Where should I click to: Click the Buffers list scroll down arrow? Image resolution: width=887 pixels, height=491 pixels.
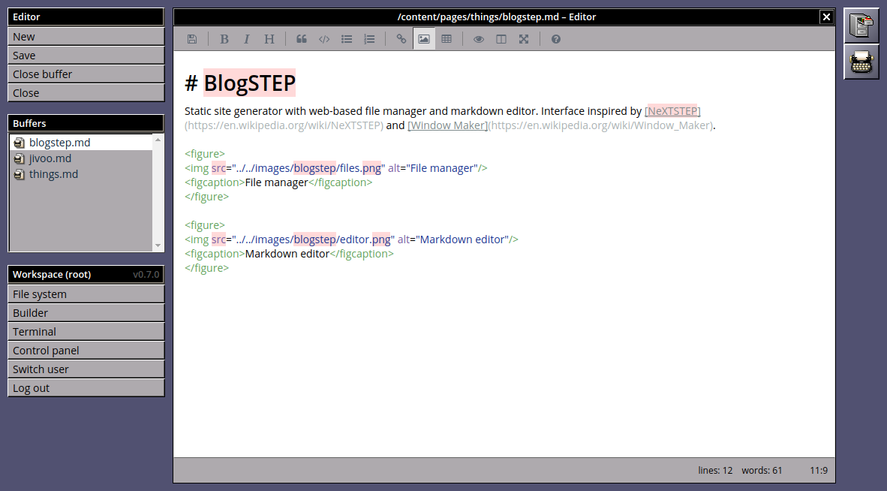[x=158, y=245]
